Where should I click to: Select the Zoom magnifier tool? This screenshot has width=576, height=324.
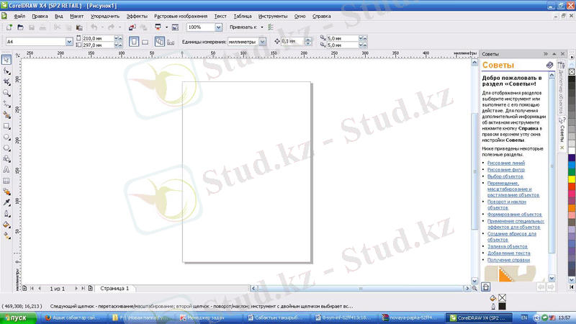[x=6, y=92]
